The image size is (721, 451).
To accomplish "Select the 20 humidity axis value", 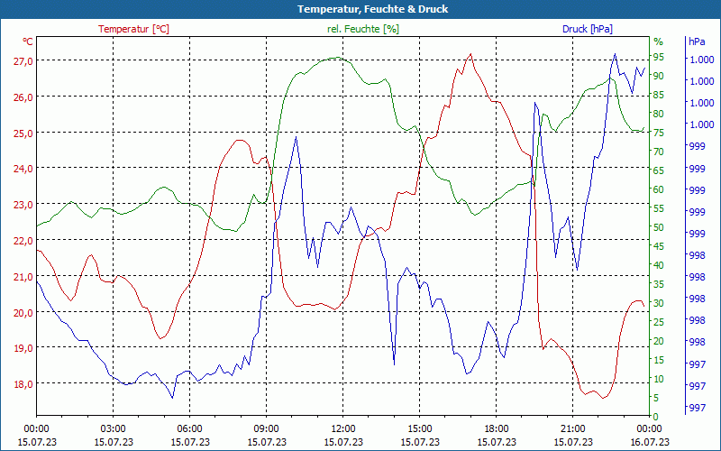I will 659,341.
